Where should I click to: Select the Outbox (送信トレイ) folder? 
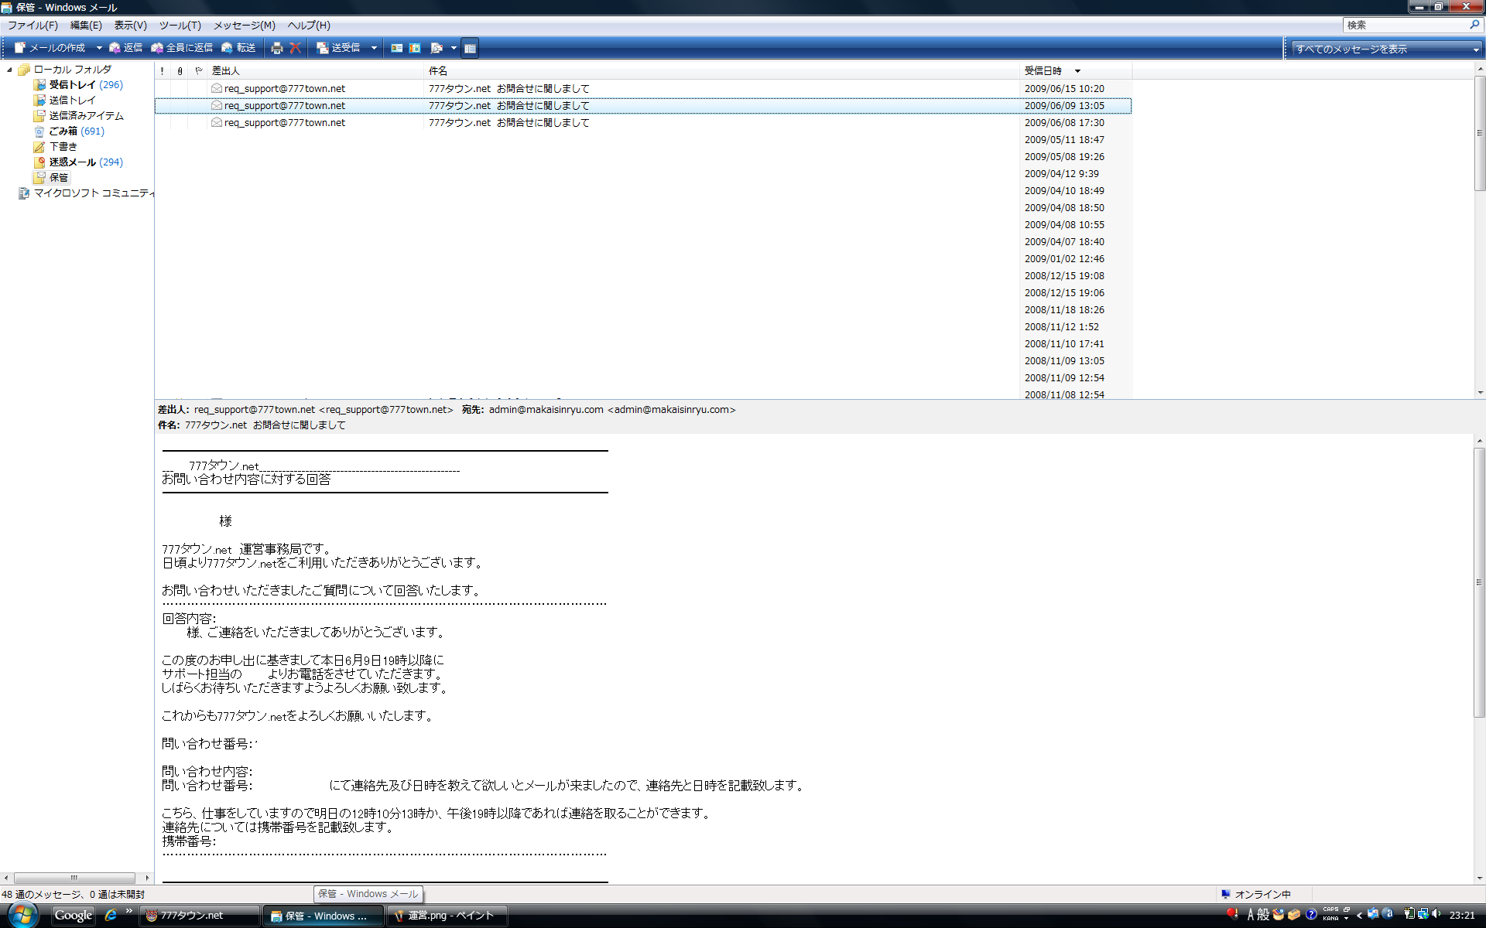[x=64, y=101]
